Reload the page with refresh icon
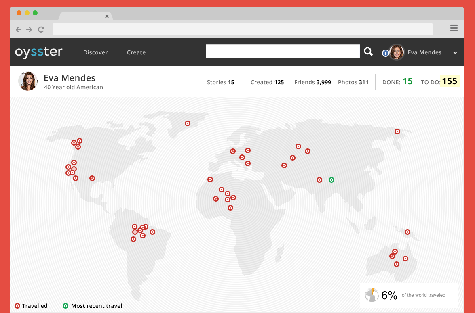Screen dimensions: 475x313 coord(41,29)
